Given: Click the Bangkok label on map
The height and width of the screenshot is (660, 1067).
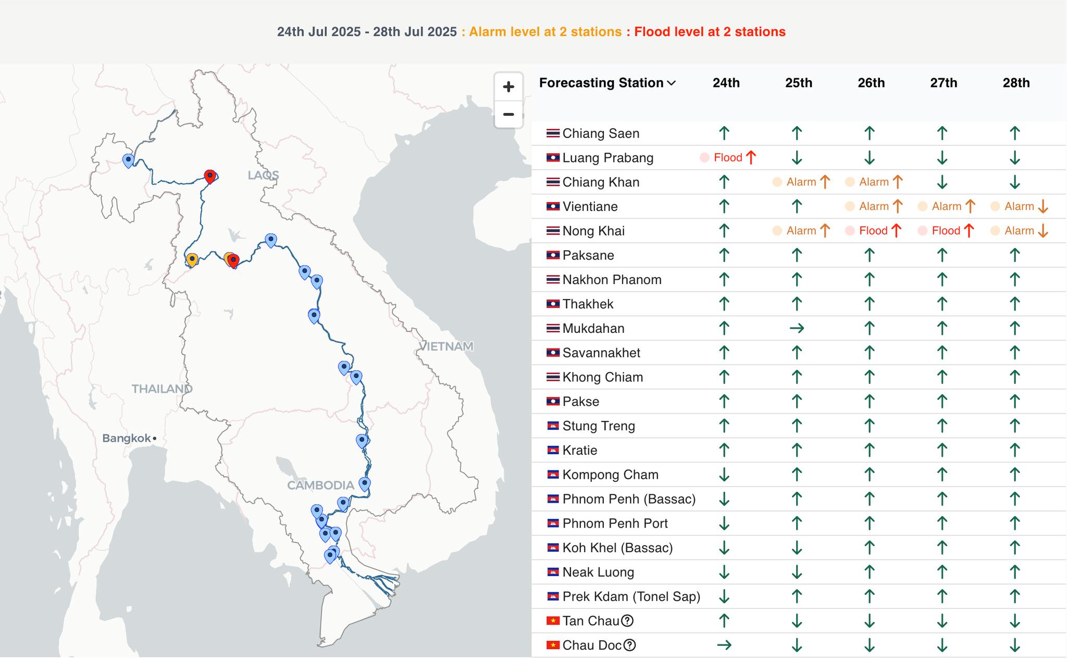Looking at the screenshot, I should tap(127, 438).
